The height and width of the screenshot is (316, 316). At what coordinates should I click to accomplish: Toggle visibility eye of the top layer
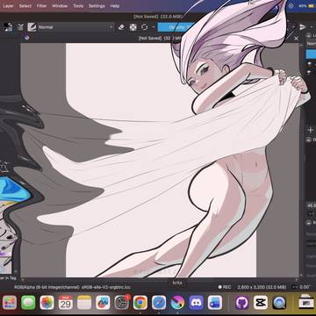[x=309, y=64]
